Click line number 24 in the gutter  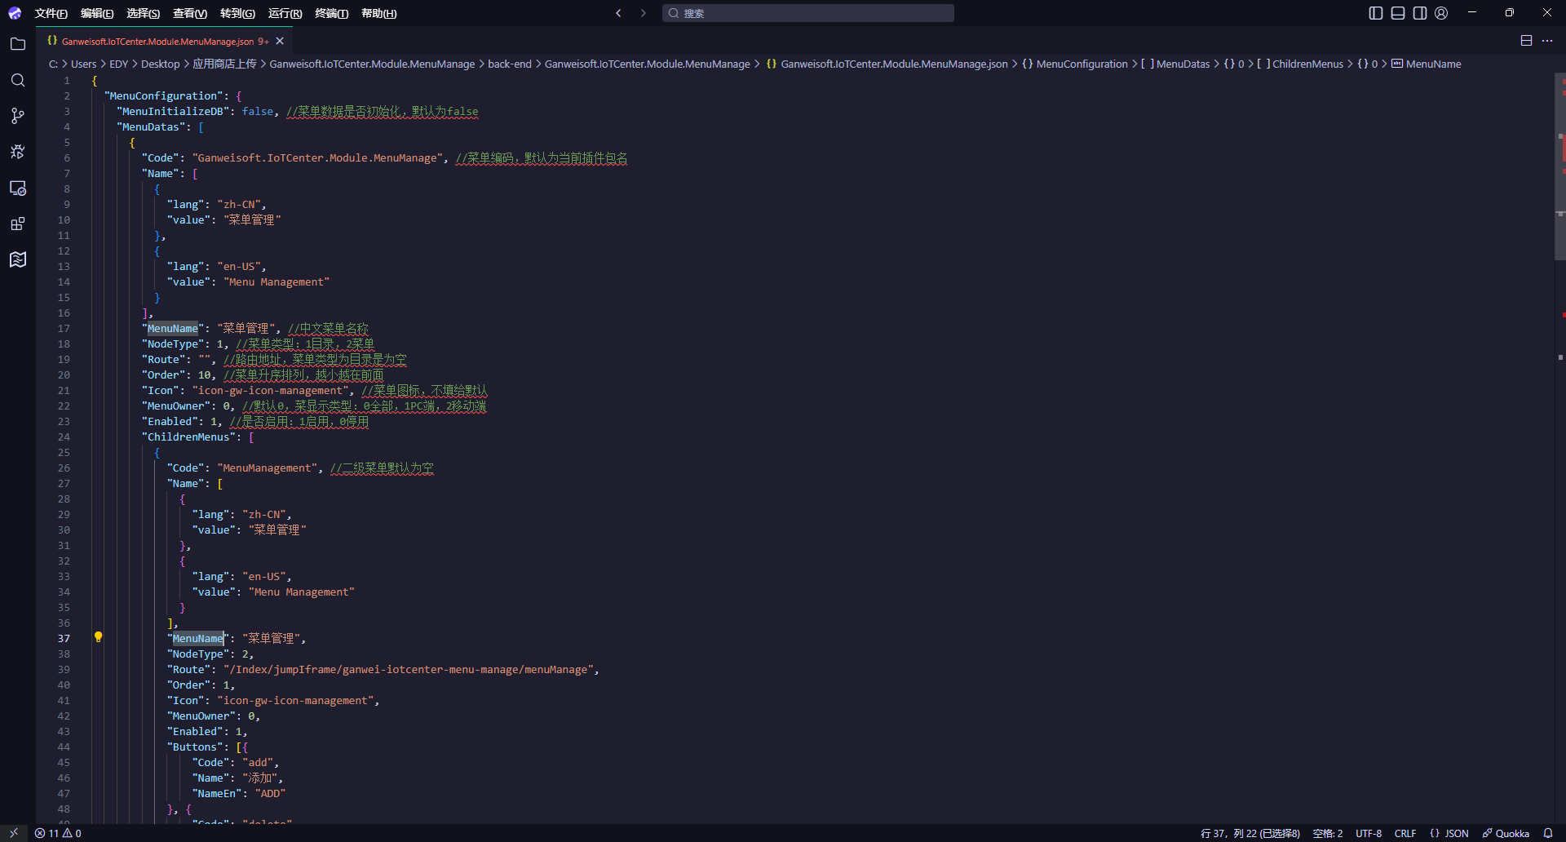(x=64, y=437)
